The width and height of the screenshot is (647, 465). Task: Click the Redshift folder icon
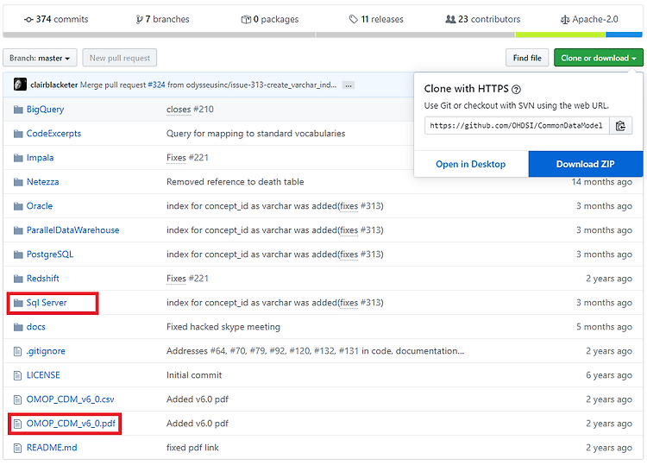(x=18, y=279)
